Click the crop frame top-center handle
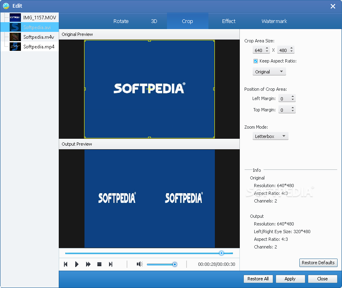Viewport: 342px width, 288px height. point(149,41)
